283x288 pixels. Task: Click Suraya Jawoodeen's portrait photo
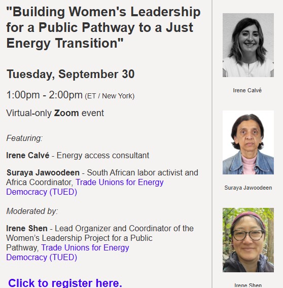tap(248, 142)
